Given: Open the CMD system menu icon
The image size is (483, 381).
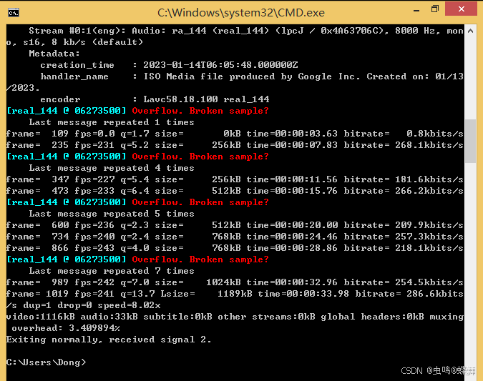Looking at the screenshot, I should 14,13.
